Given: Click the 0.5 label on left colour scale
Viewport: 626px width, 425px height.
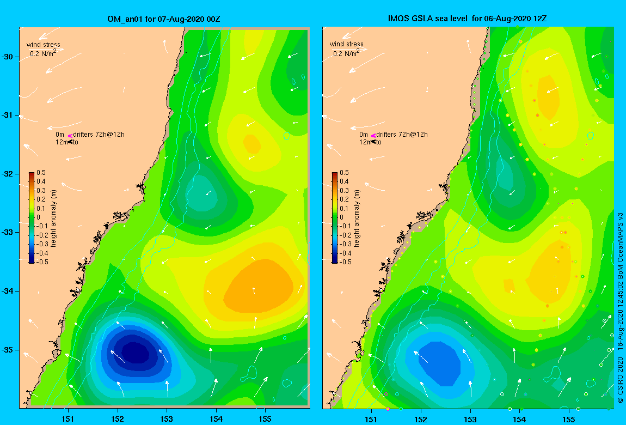Looking at the screenshot, I should point(41,173).
